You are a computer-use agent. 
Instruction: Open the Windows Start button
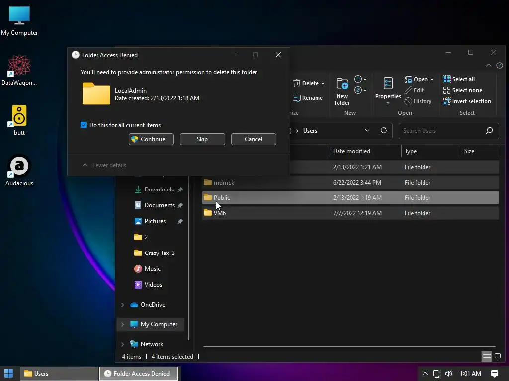click(9, 374)
